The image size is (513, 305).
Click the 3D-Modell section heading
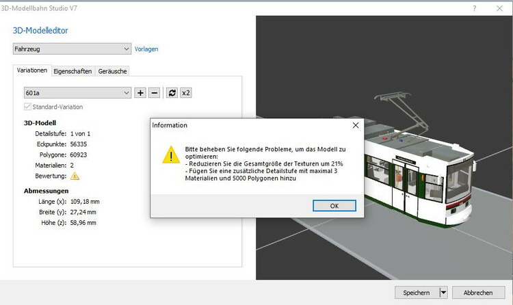[x=40, y=123]
